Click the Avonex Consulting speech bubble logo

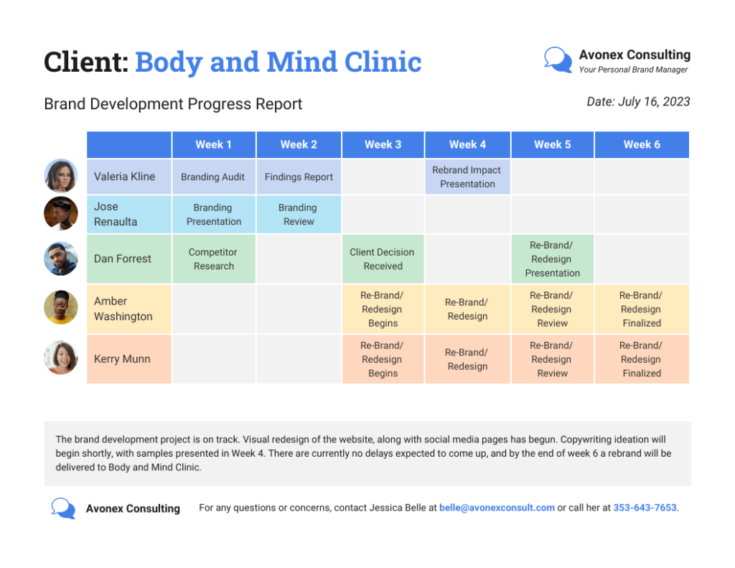tap(557, 60)
